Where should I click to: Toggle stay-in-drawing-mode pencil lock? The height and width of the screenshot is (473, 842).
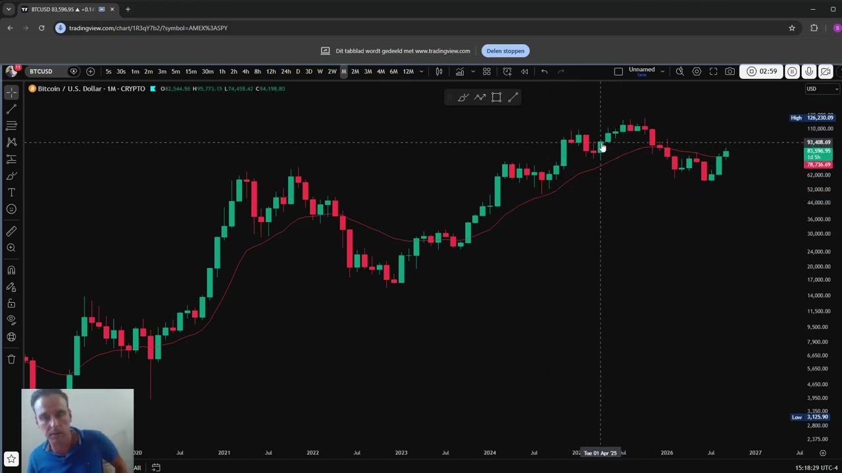point(11,287)
